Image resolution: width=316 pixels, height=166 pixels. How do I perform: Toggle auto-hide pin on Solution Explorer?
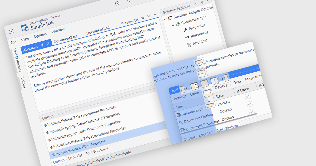(202, 2)
